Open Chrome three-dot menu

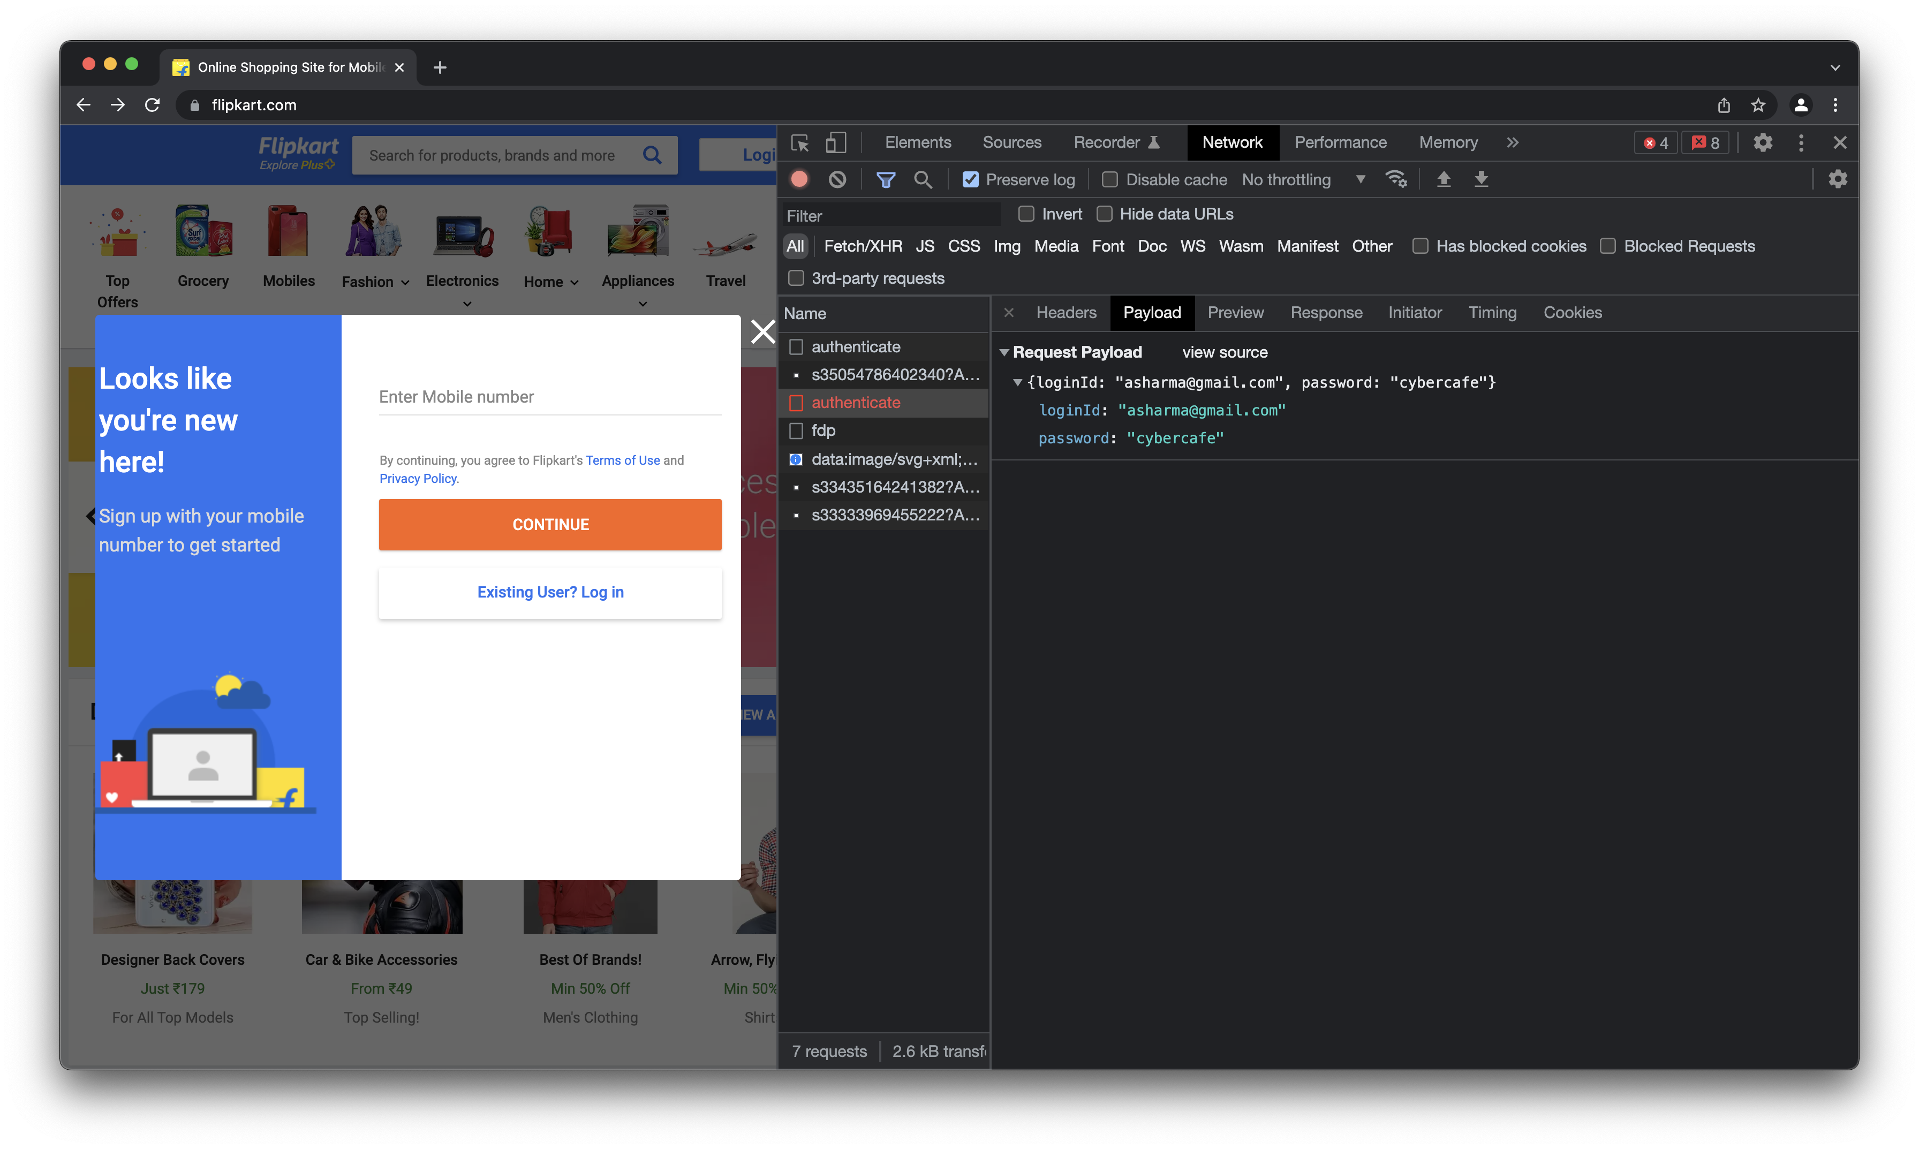[x=1835, y=104]
